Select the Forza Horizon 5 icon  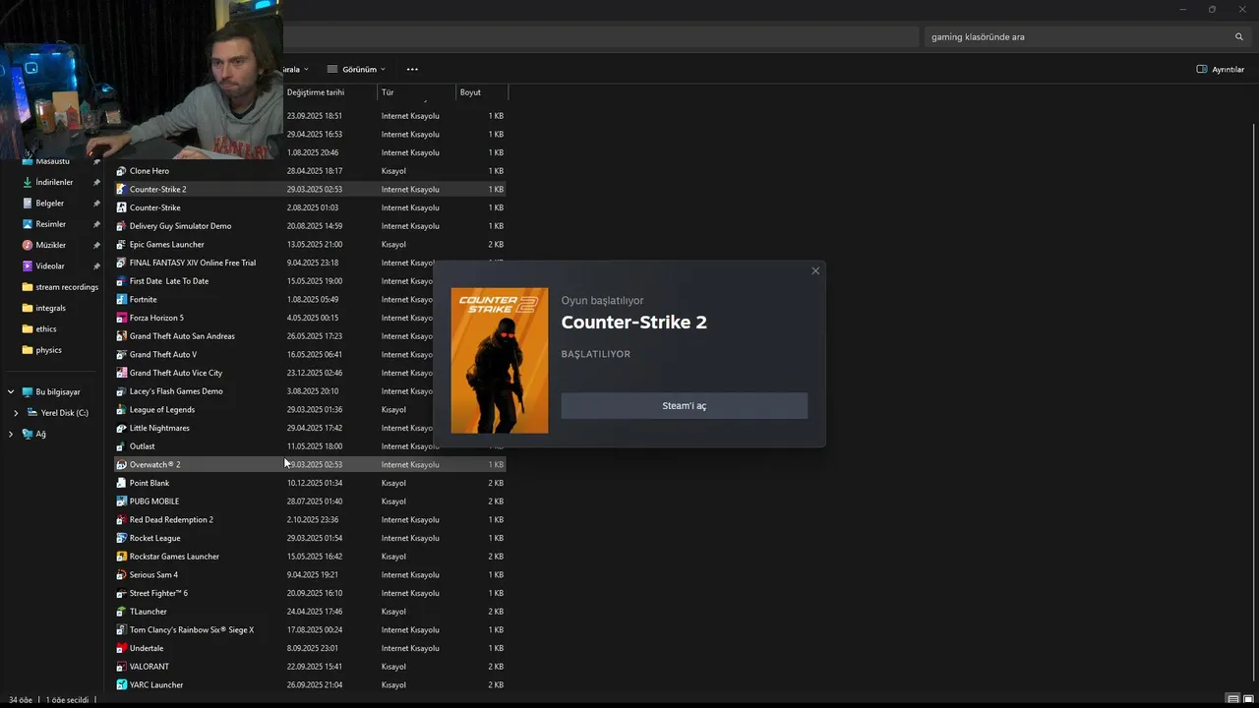coord(121,318)
